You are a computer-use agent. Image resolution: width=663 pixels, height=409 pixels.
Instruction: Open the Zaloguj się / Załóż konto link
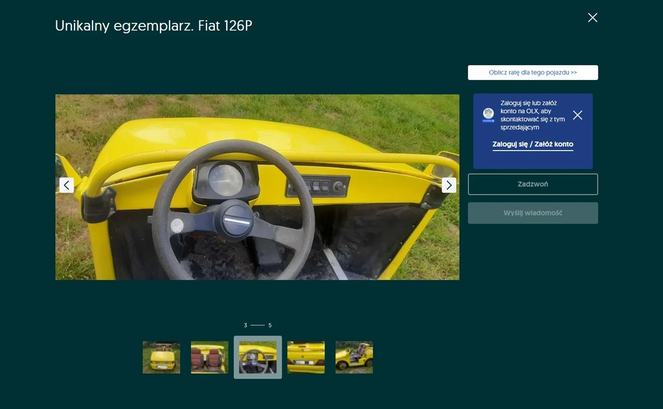point(532,144)
